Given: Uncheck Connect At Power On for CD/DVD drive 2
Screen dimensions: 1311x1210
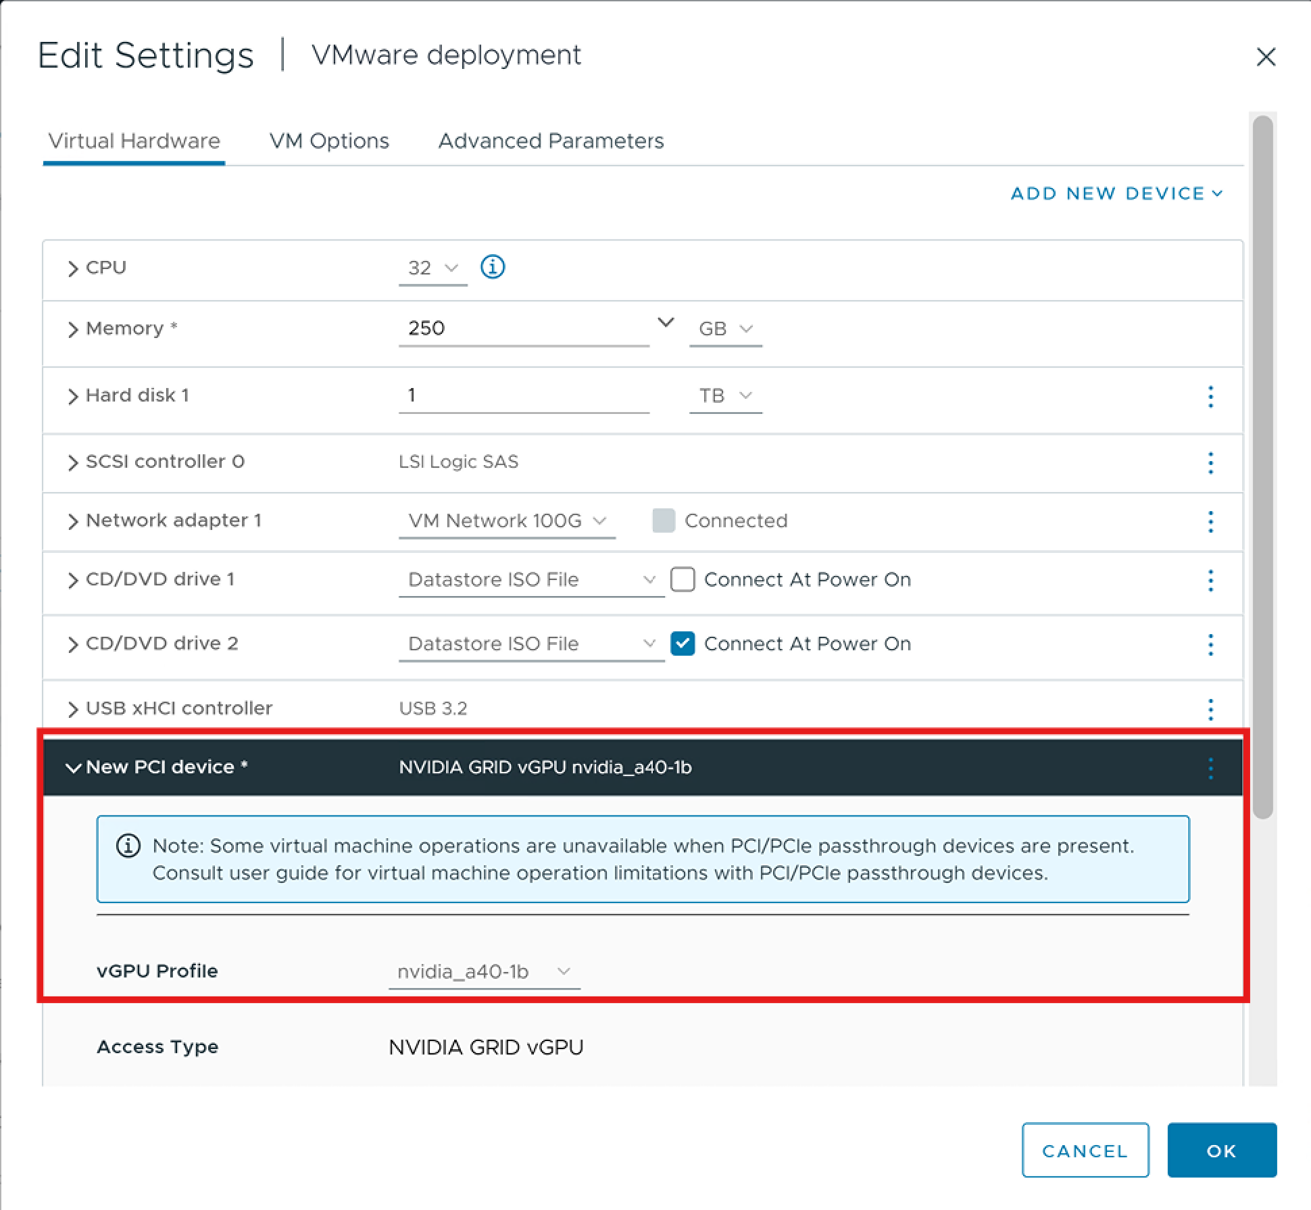Looking at the screenshot, I should 683,644.
